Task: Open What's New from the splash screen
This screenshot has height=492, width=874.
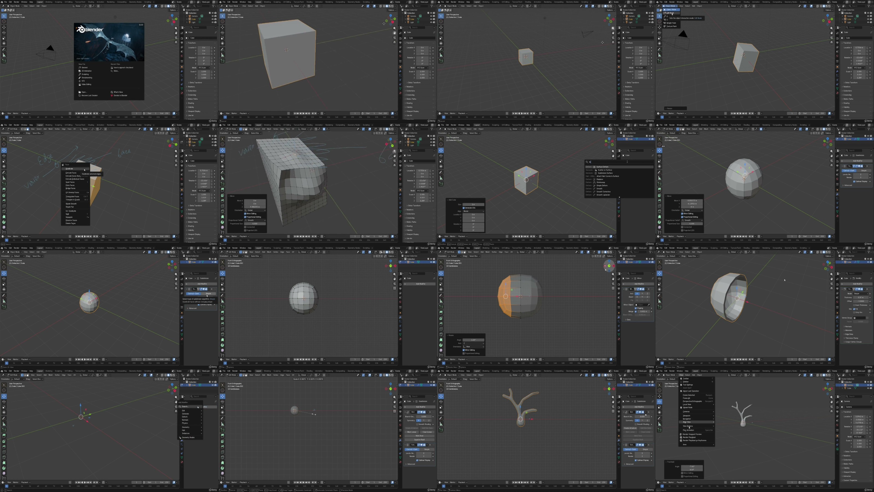Action: (x=118, y=92)
